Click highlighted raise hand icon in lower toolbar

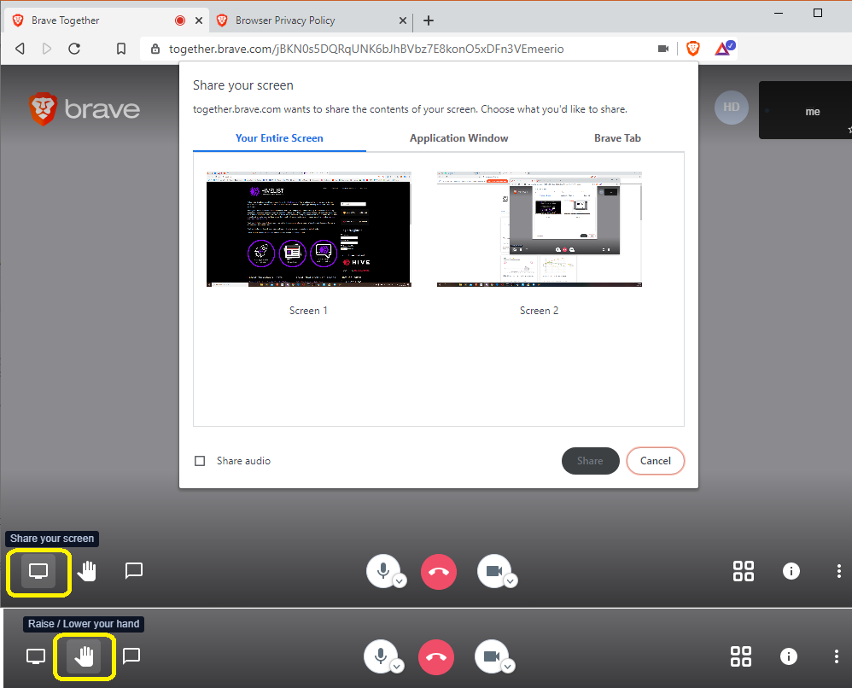tap(85, 656)
